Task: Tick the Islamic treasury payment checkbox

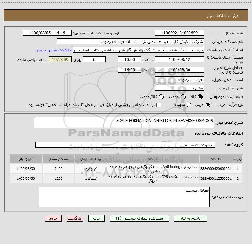Action: [159, 105]
